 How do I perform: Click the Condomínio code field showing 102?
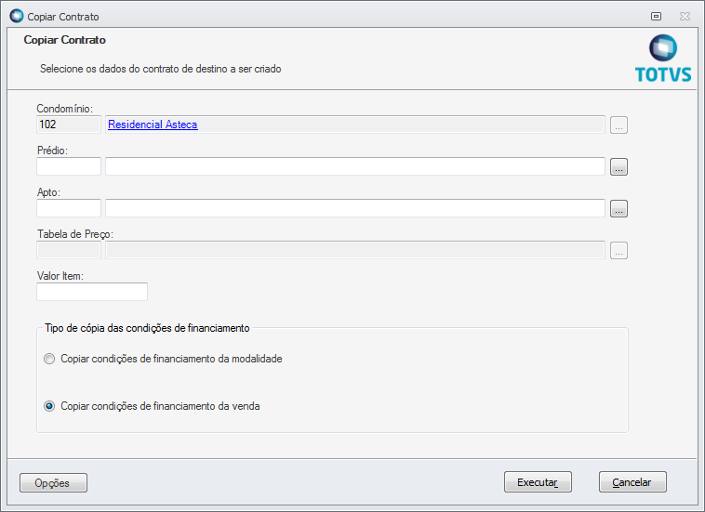[69, 125]
